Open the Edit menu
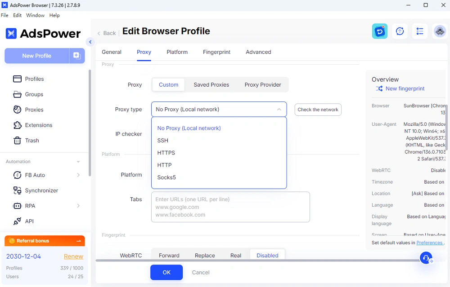 (x=17, y=15)
